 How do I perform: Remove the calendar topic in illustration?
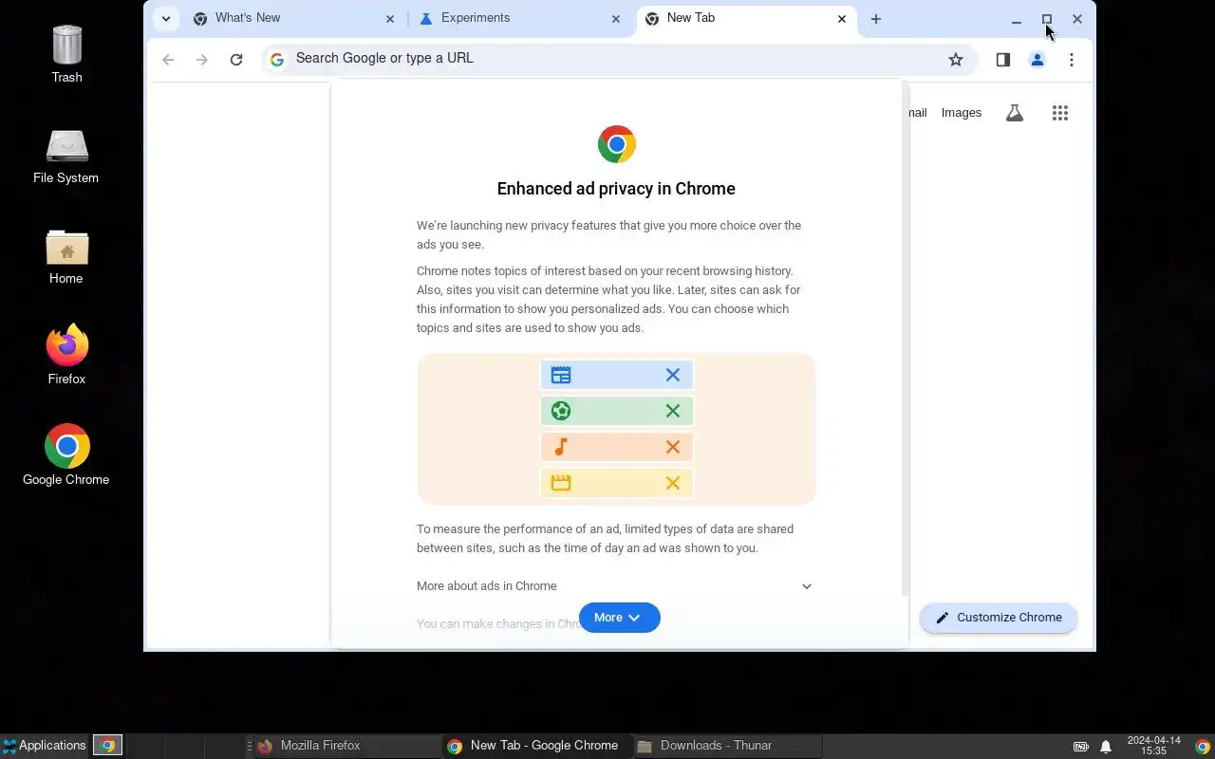(673, 375)
